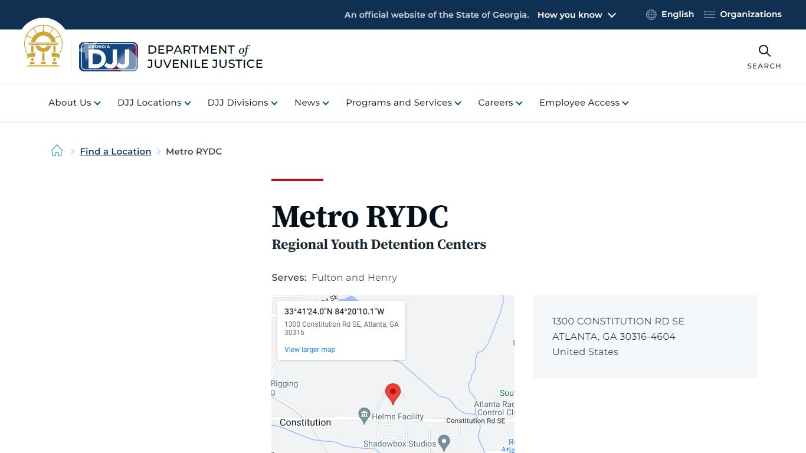806x453 pixels.
Task: Click the Regional Youth Detention Centers subheading
Action: tap(379, 244)
